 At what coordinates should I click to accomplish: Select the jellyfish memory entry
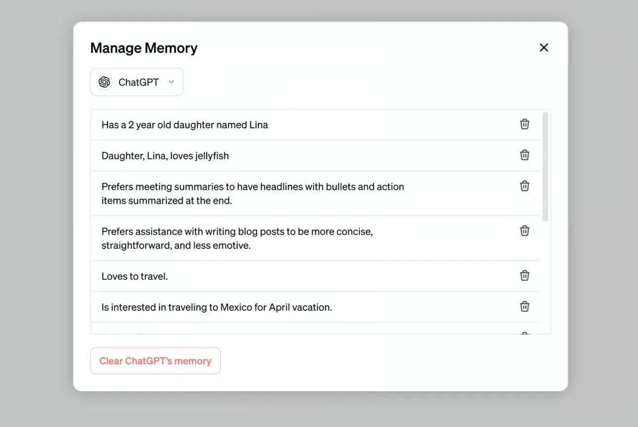165,155
